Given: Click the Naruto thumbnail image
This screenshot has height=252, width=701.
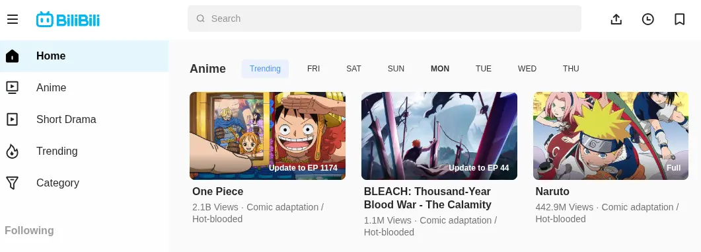Looking at the screenshot, I should coord(610,136).
